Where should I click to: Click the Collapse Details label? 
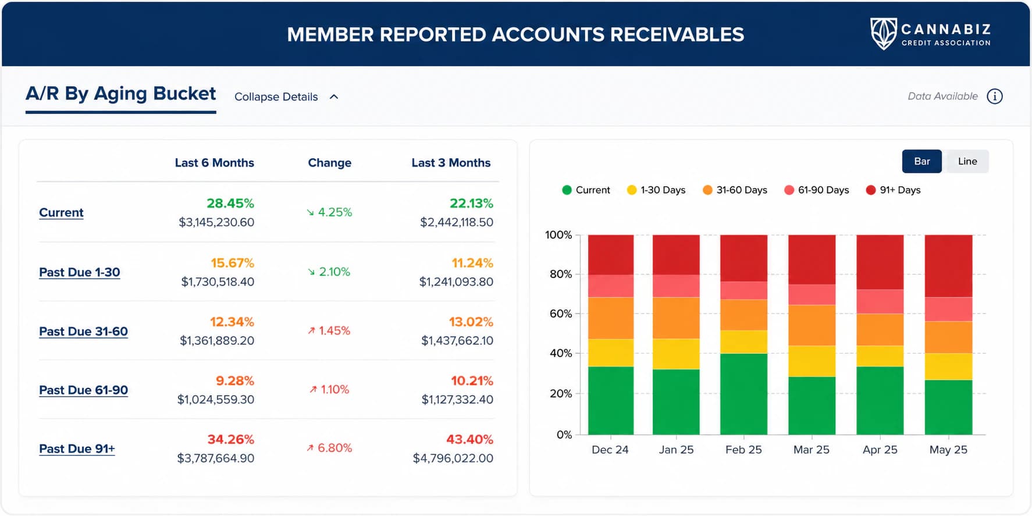(276, 97)
